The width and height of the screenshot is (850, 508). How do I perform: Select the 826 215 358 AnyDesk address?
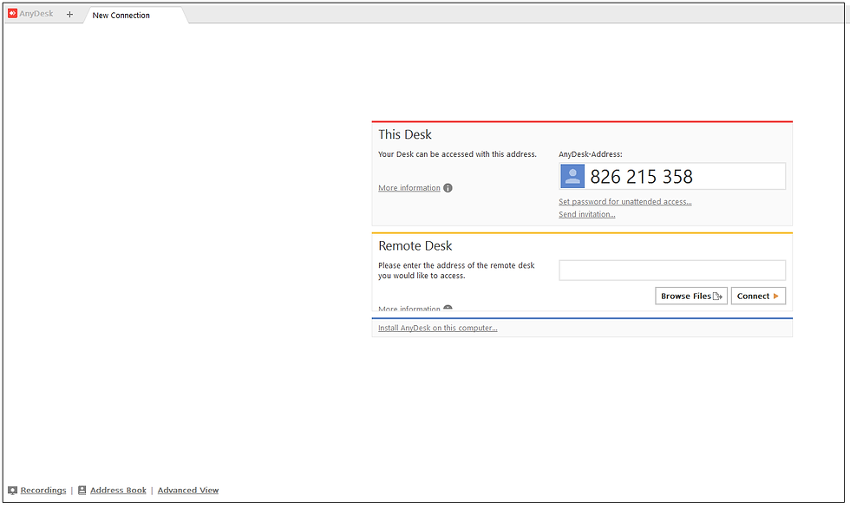(641, 177)
